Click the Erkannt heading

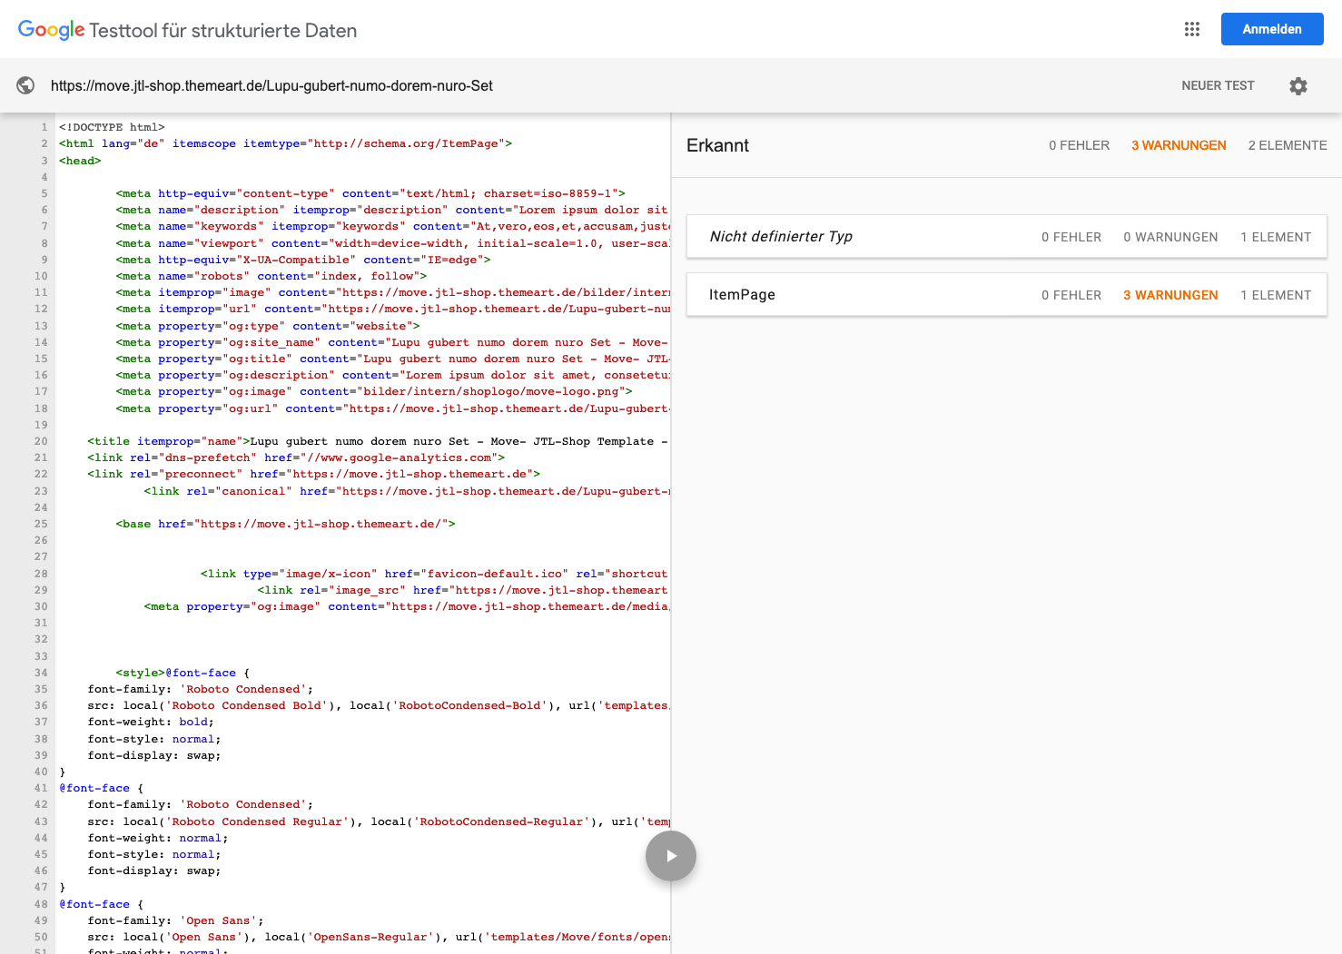click(717, 145)
